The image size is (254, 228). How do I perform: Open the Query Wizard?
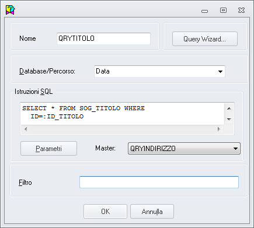[205, 39]
